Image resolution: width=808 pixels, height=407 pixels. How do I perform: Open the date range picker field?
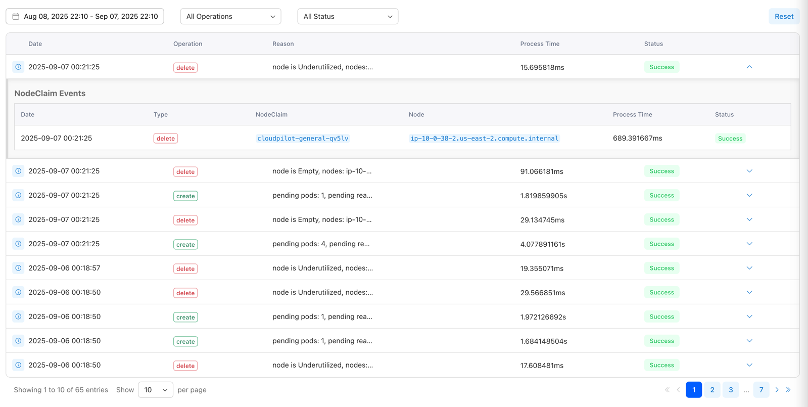coord(85,16)
